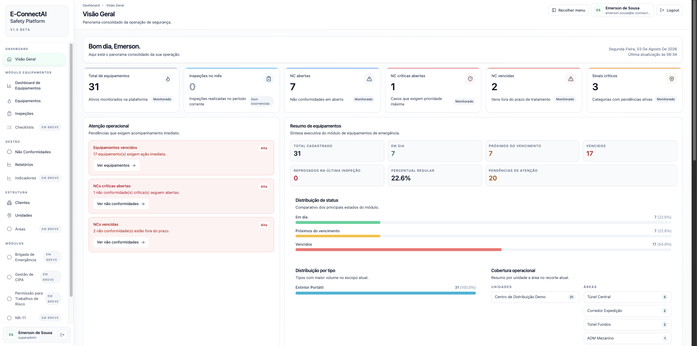697x346 pixels.
Task: Click Ver equipamentos button
Action: [116, 166]
